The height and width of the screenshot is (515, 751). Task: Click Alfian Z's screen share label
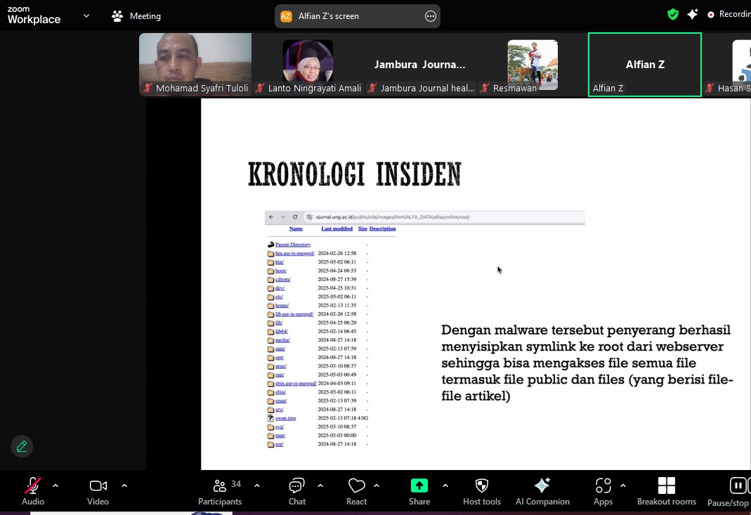click(329, 16)
